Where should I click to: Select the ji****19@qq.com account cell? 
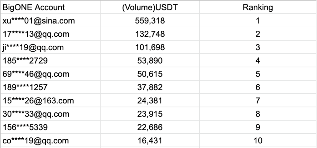coord(33,47)
